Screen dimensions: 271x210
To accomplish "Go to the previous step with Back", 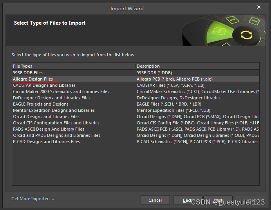I will pyautogui.click(x=188, y=200).
